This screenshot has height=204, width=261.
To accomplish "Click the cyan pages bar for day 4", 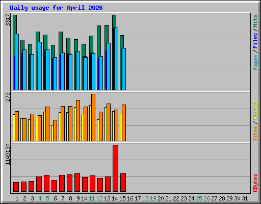I will [x=40, y=66].
